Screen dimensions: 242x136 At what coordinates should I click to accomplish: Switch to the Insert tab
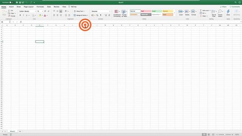point(11,7)
